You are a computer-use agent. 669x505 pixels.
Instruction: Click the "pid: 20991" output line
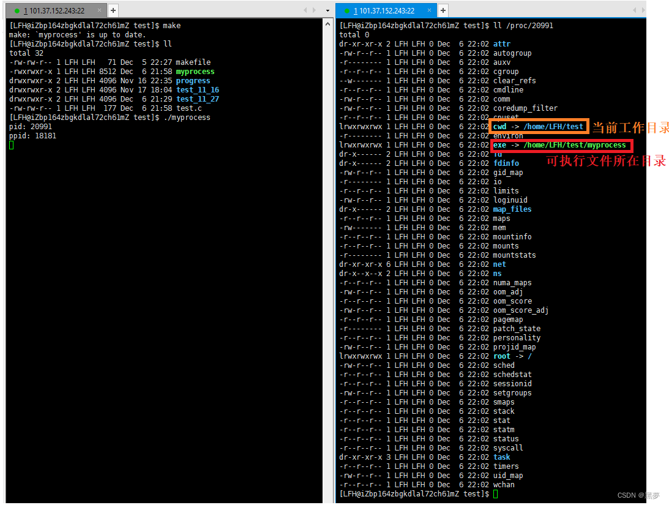tap(30, 127)
